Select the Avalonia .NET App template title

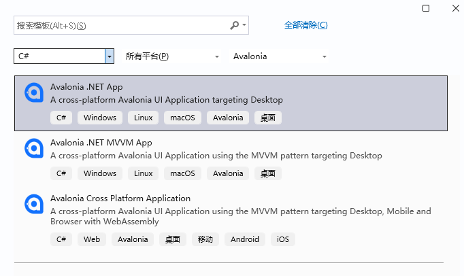pyautogui.click(x=86, y=87)
